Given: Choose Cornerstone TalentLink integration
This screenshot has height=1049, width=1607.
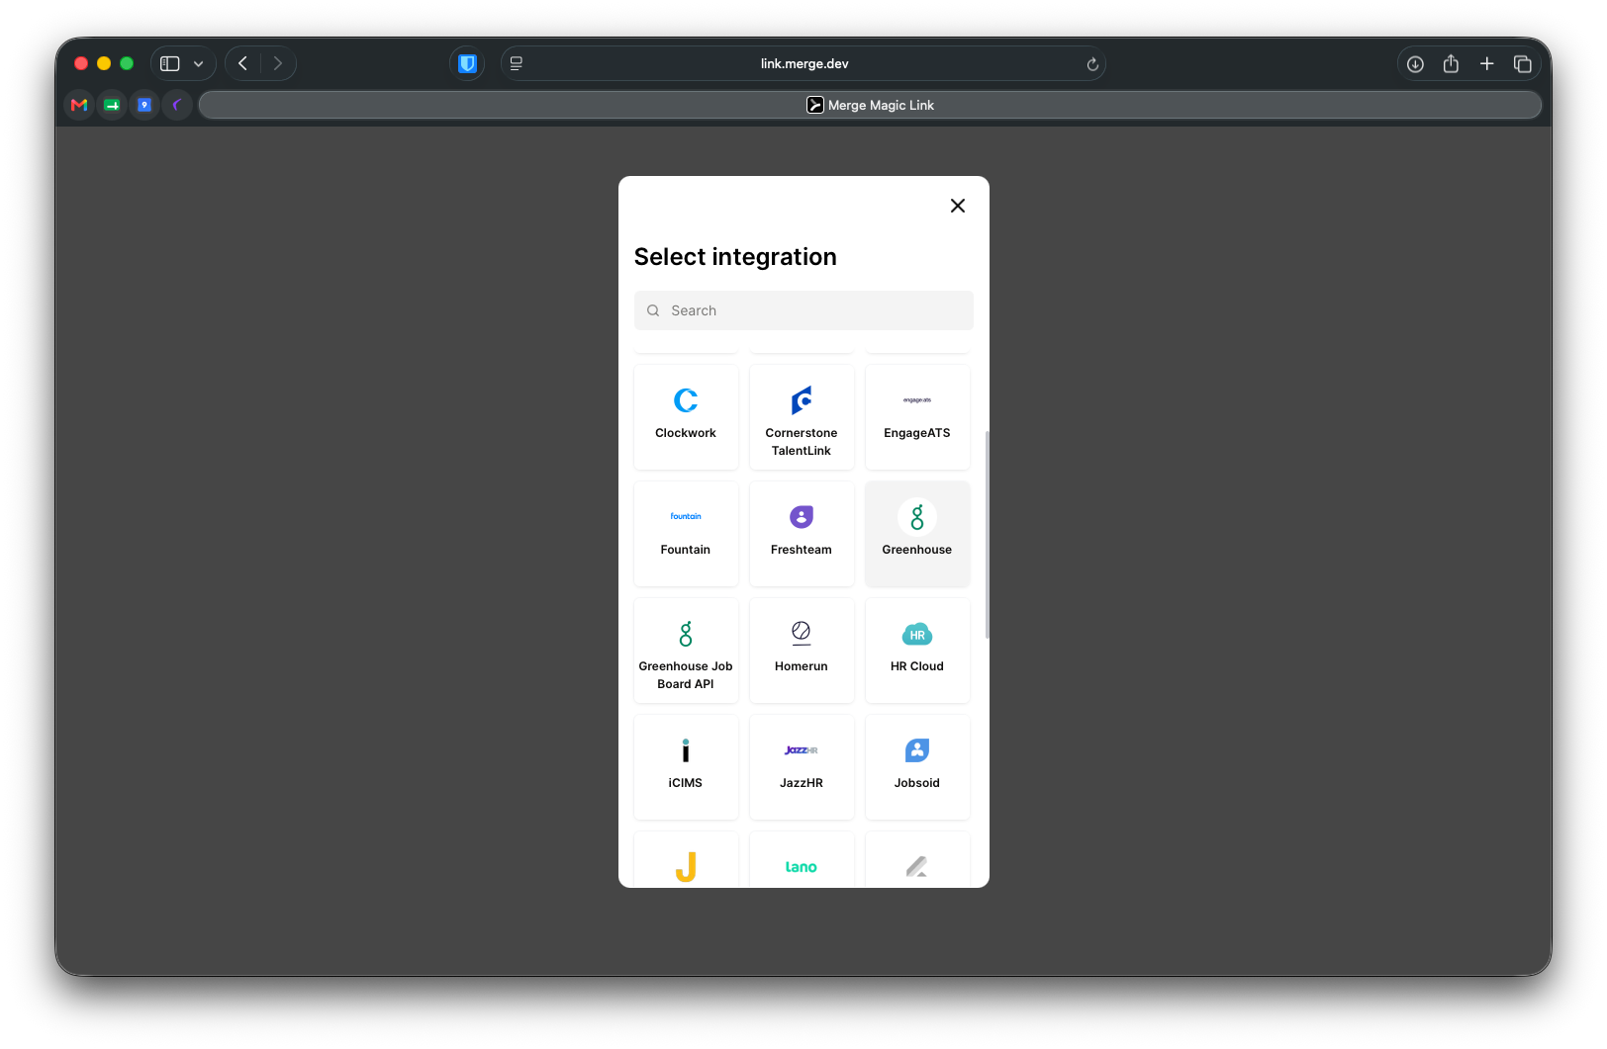Looking at the screenshot, I should click(802, 417).
